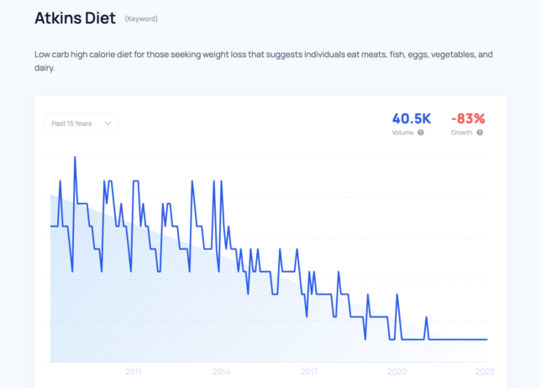Viewport: 546px width, 392px height.
Task: Click the 2014 x-axis label
Action: [x=221, y=372]
